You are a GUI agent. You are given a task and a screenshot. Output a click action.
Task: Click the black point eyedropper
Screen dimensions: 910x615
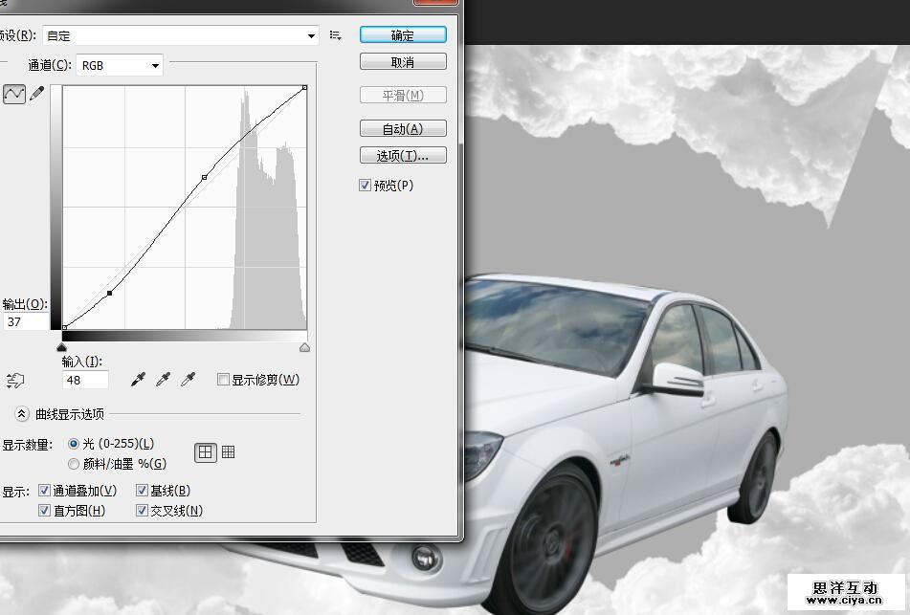139,380
